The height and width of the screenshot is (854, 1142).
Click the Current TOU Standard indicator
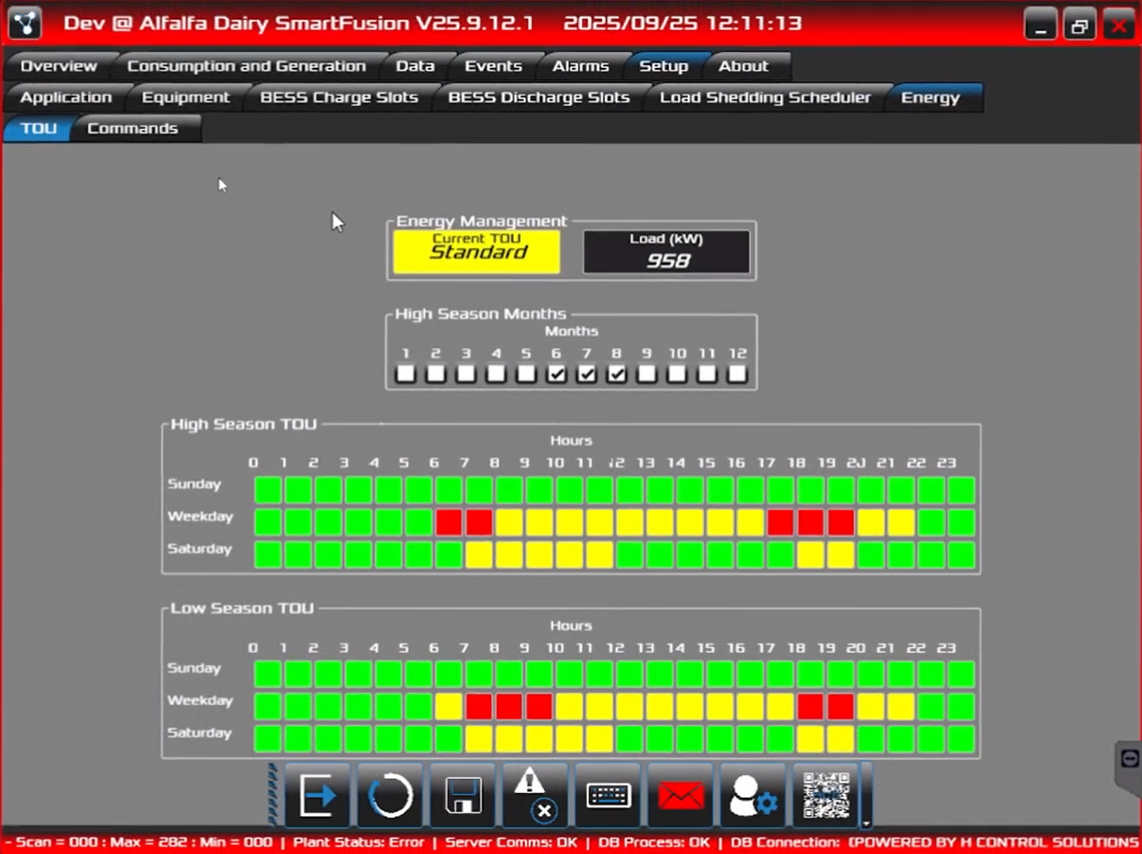(477, 252)
